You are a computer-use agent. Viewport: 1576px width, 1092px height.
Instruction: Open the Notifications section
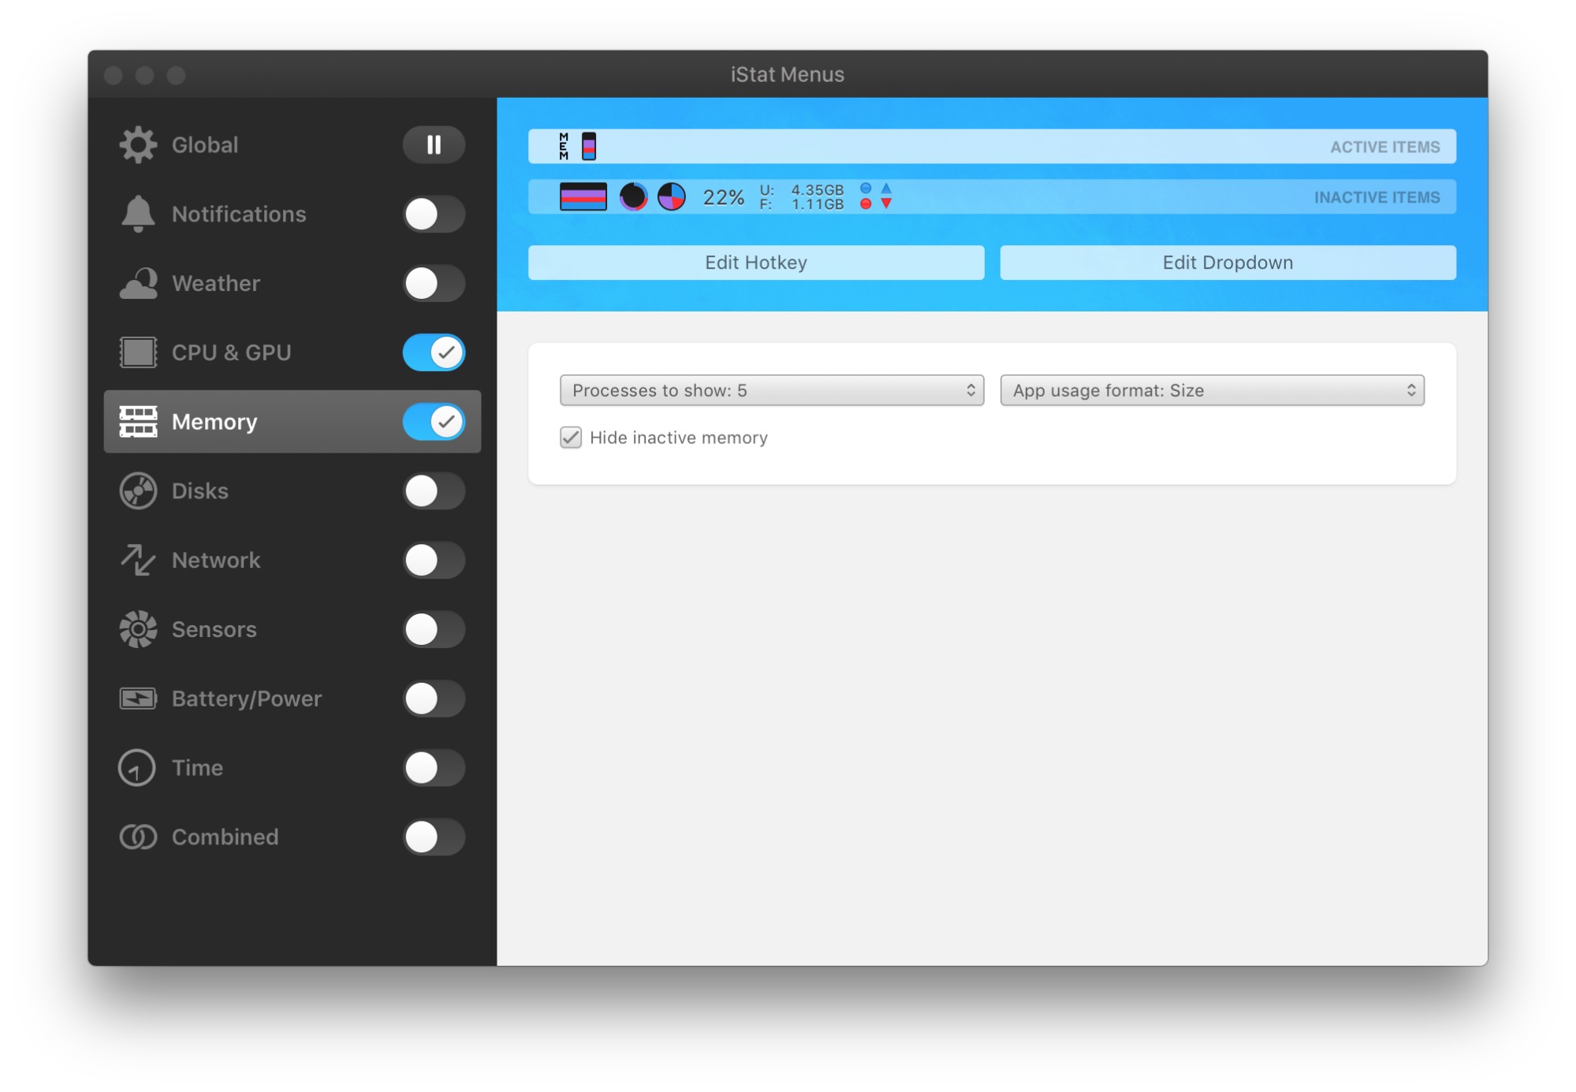[x=239, y=214]
